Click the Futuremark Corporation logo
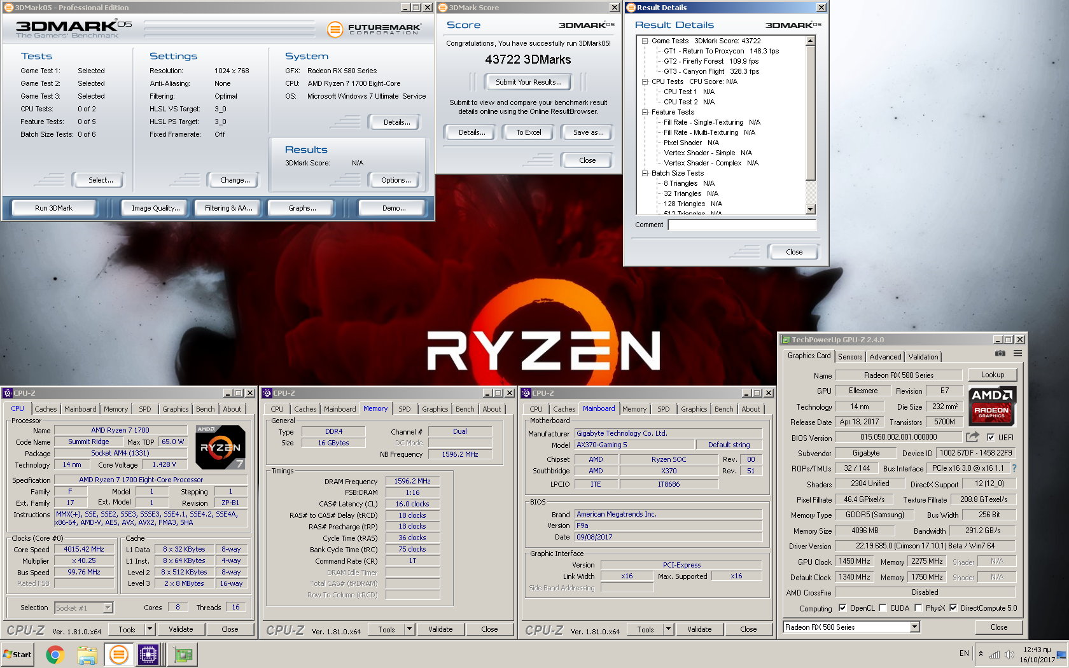1069x668 pixels. click(374, 29)
